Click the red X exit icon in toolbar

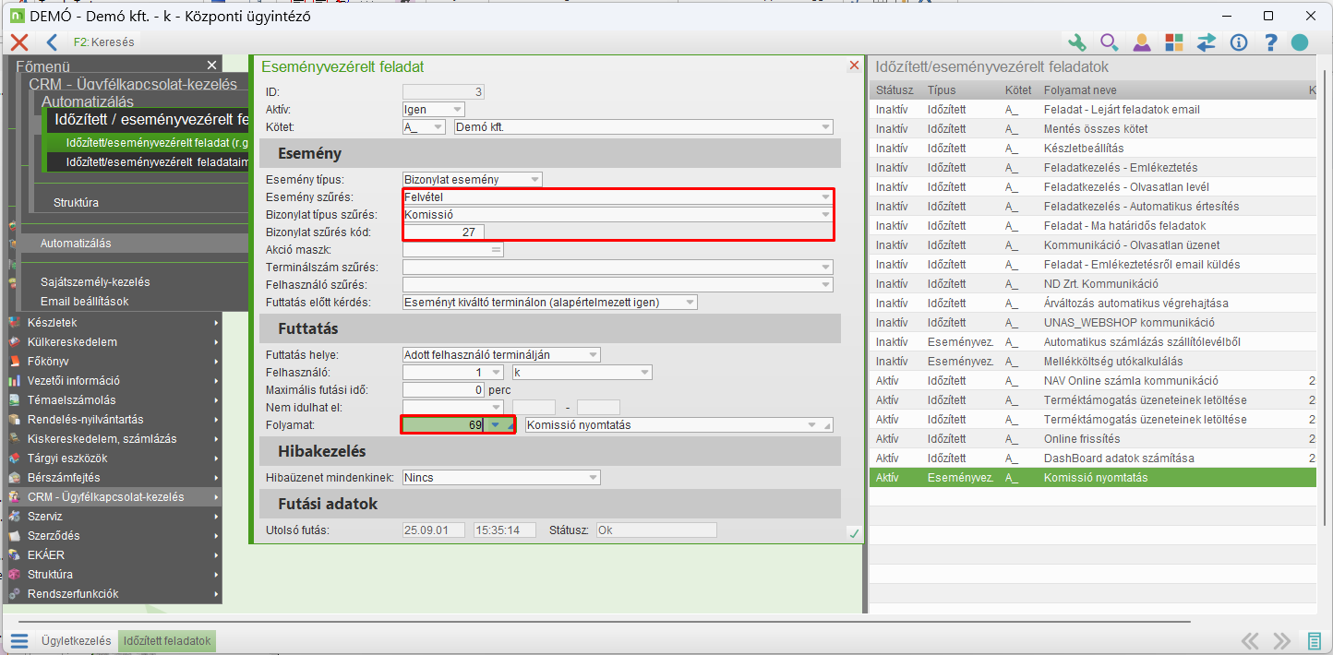[x=18, y=42]
